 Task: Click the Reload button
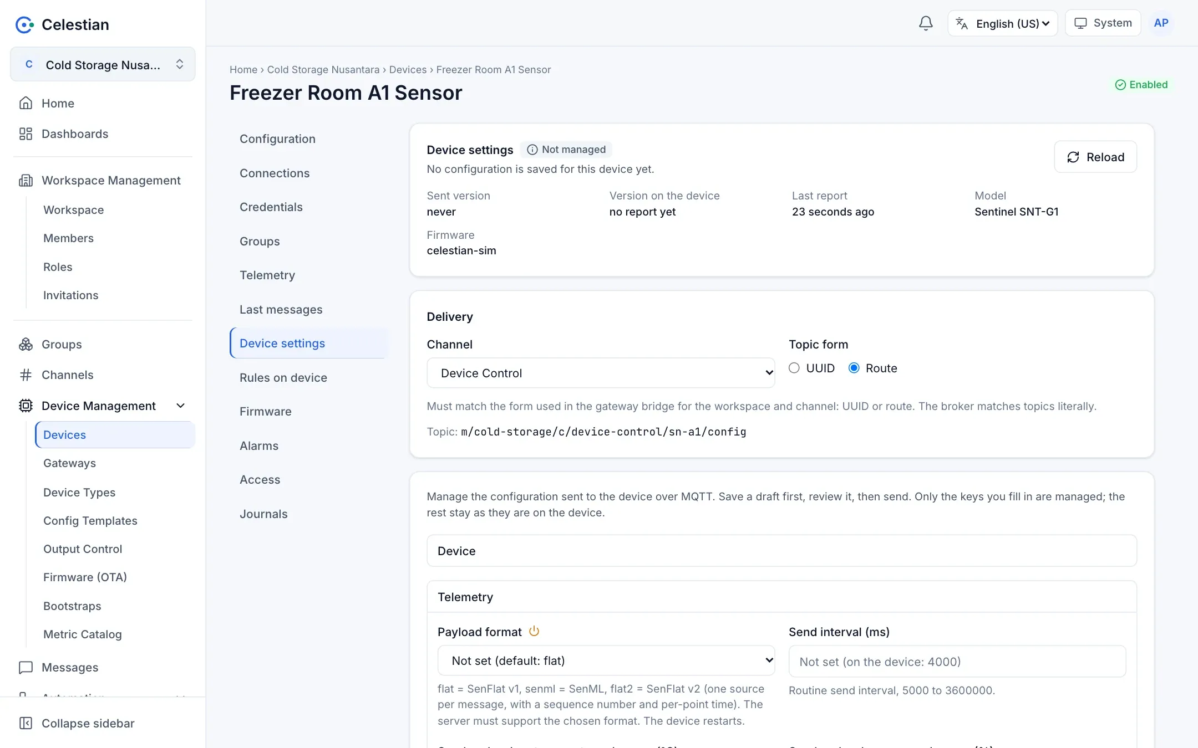coord(1095,157)
